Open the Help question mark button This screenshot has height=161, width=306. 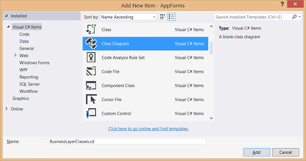pos(282,4)
